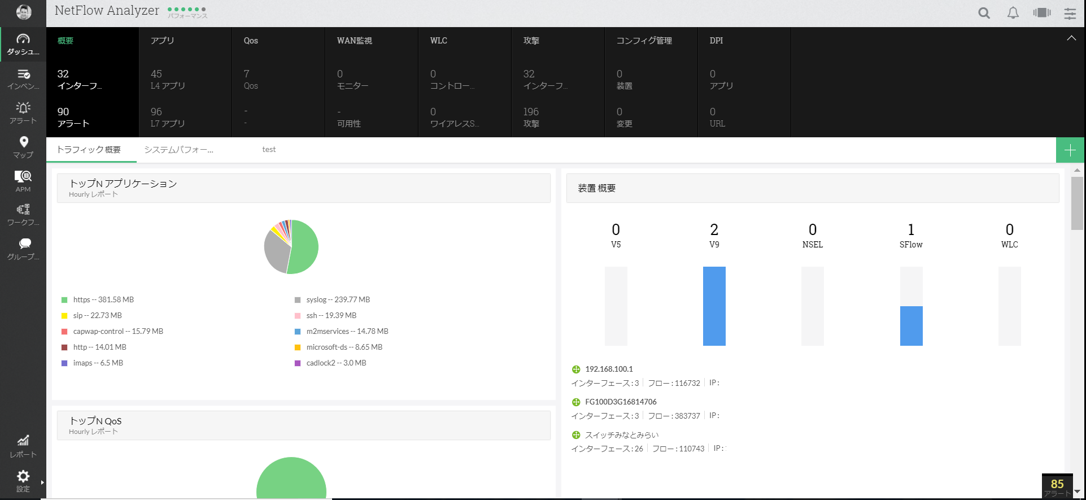1086x500 pixels.
Task: Click the sip yellow legend swatch
Action: [x=64, y=316]
